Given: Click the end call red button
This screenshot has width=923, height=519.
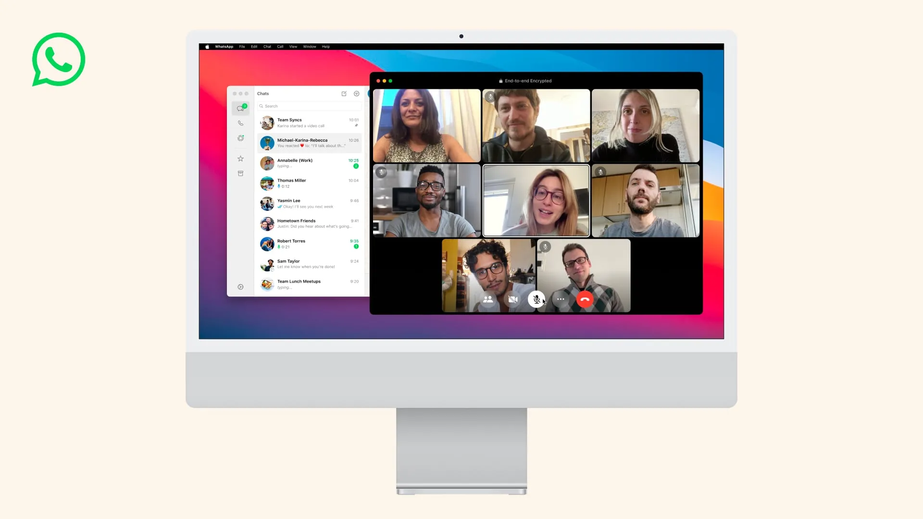Looking at the screenshot, I should click(x=585, y=299).
